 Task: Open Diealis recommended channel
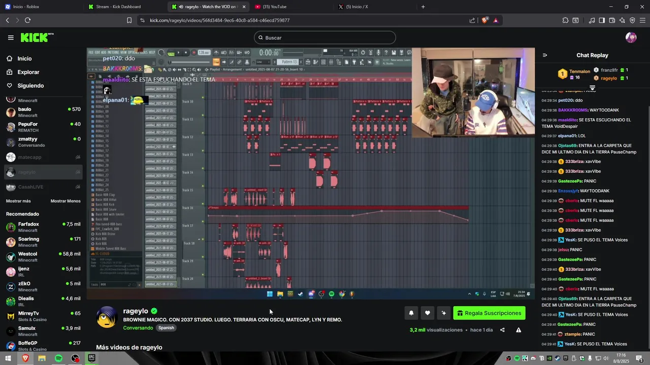tap(43, 302)
